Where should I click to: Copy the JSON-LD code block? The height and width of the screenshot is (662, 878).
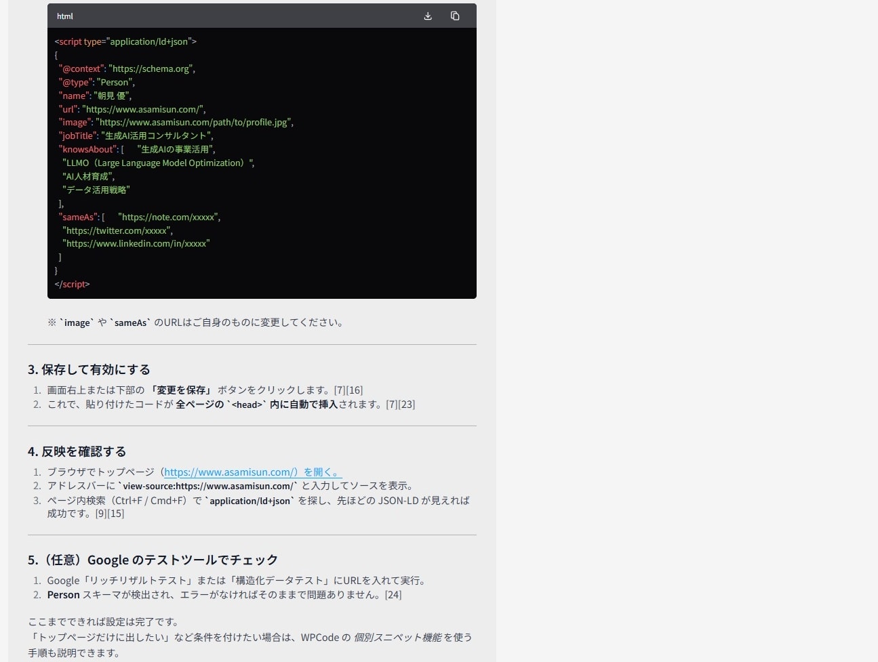point(455,16)
